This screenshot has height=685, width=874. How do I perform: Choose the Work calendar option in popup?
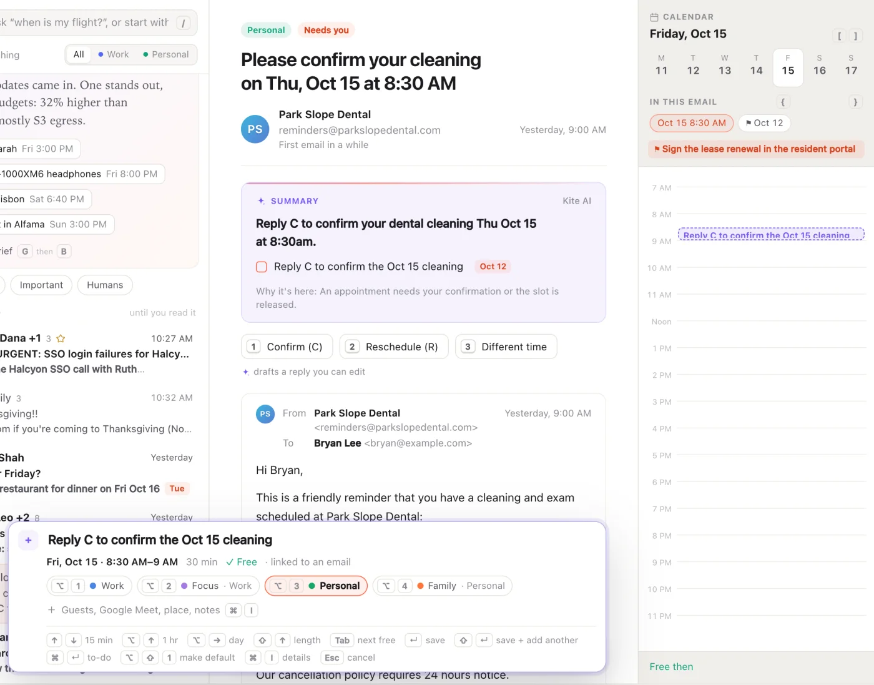(x=89, y=586)
